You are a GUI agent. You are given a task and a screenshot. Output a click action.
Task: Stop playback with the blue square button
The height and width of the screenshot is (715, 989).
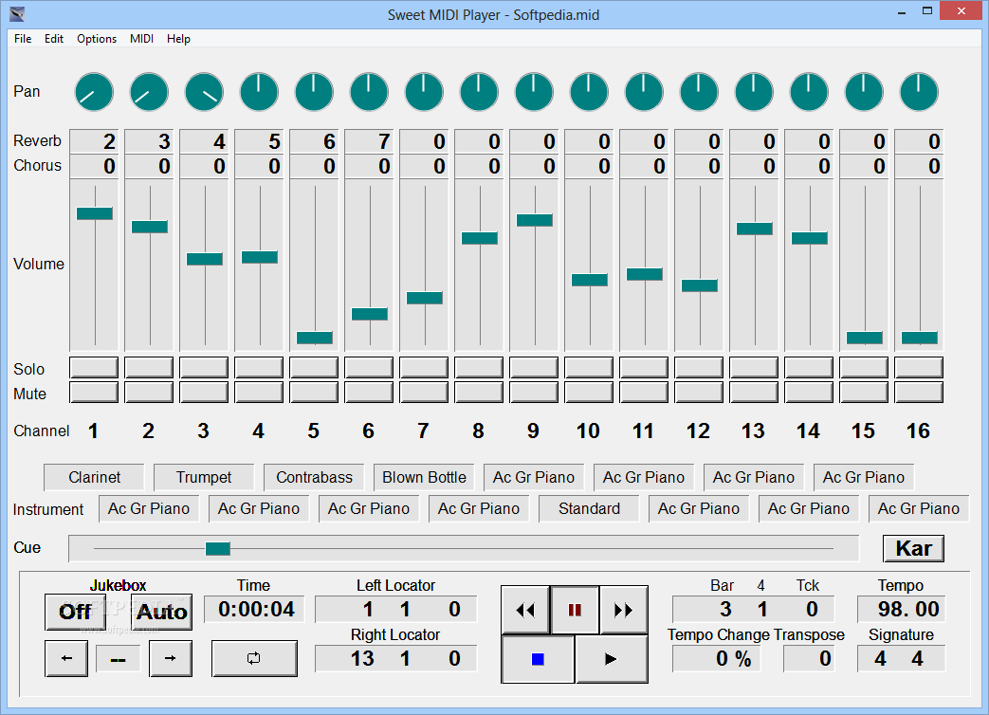tap(538, 659)
